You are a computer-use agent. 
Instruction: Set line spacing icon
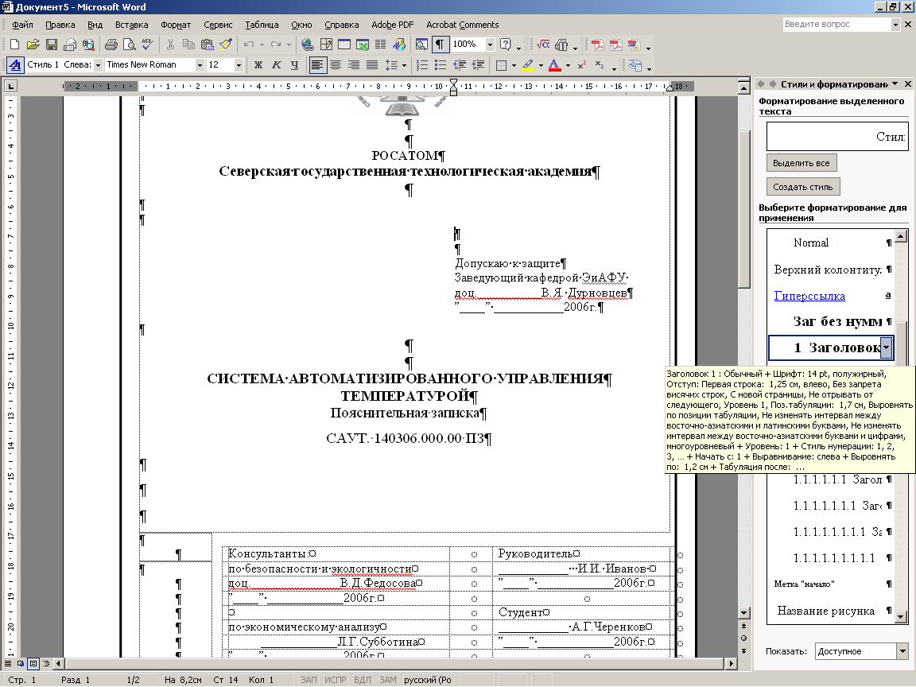pyautogui.click(x=391, y=65)
